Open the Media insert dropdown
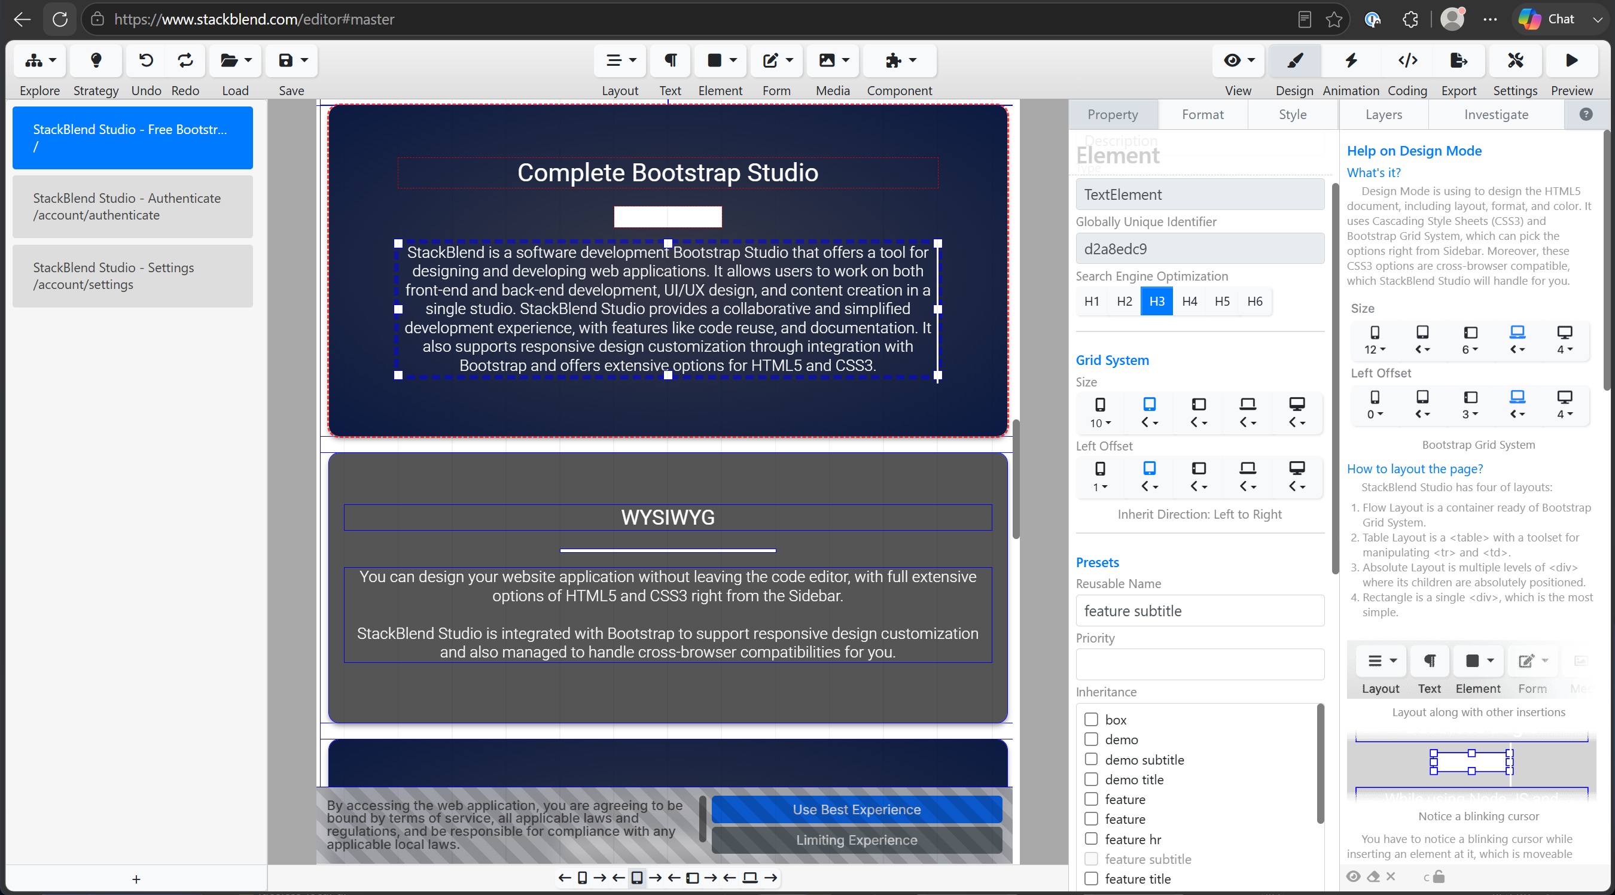Viewport: 1615px width, 895px height. (x=833, y=60)
